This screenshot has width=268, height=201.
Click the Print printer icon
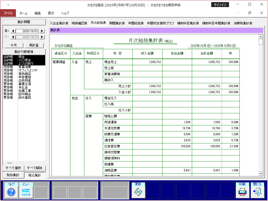(x=242, y=192)
